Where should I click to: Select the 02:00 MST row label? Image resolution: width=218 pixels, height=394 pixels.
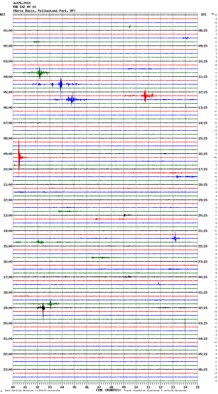(8, 46)
